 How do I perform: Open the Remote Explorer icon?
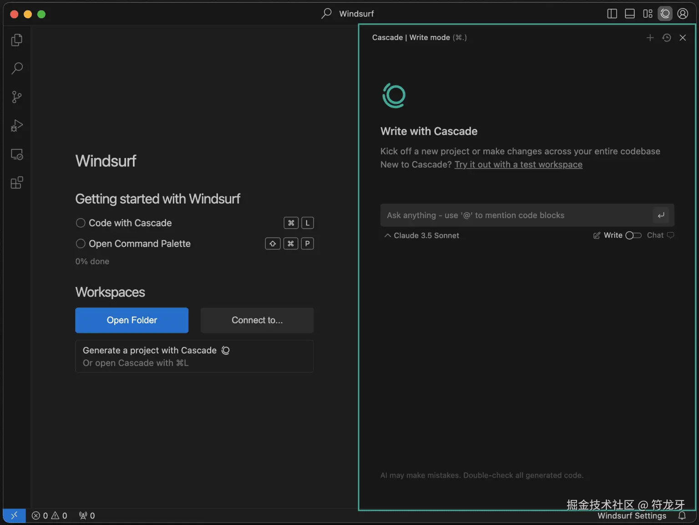(17, 154)
